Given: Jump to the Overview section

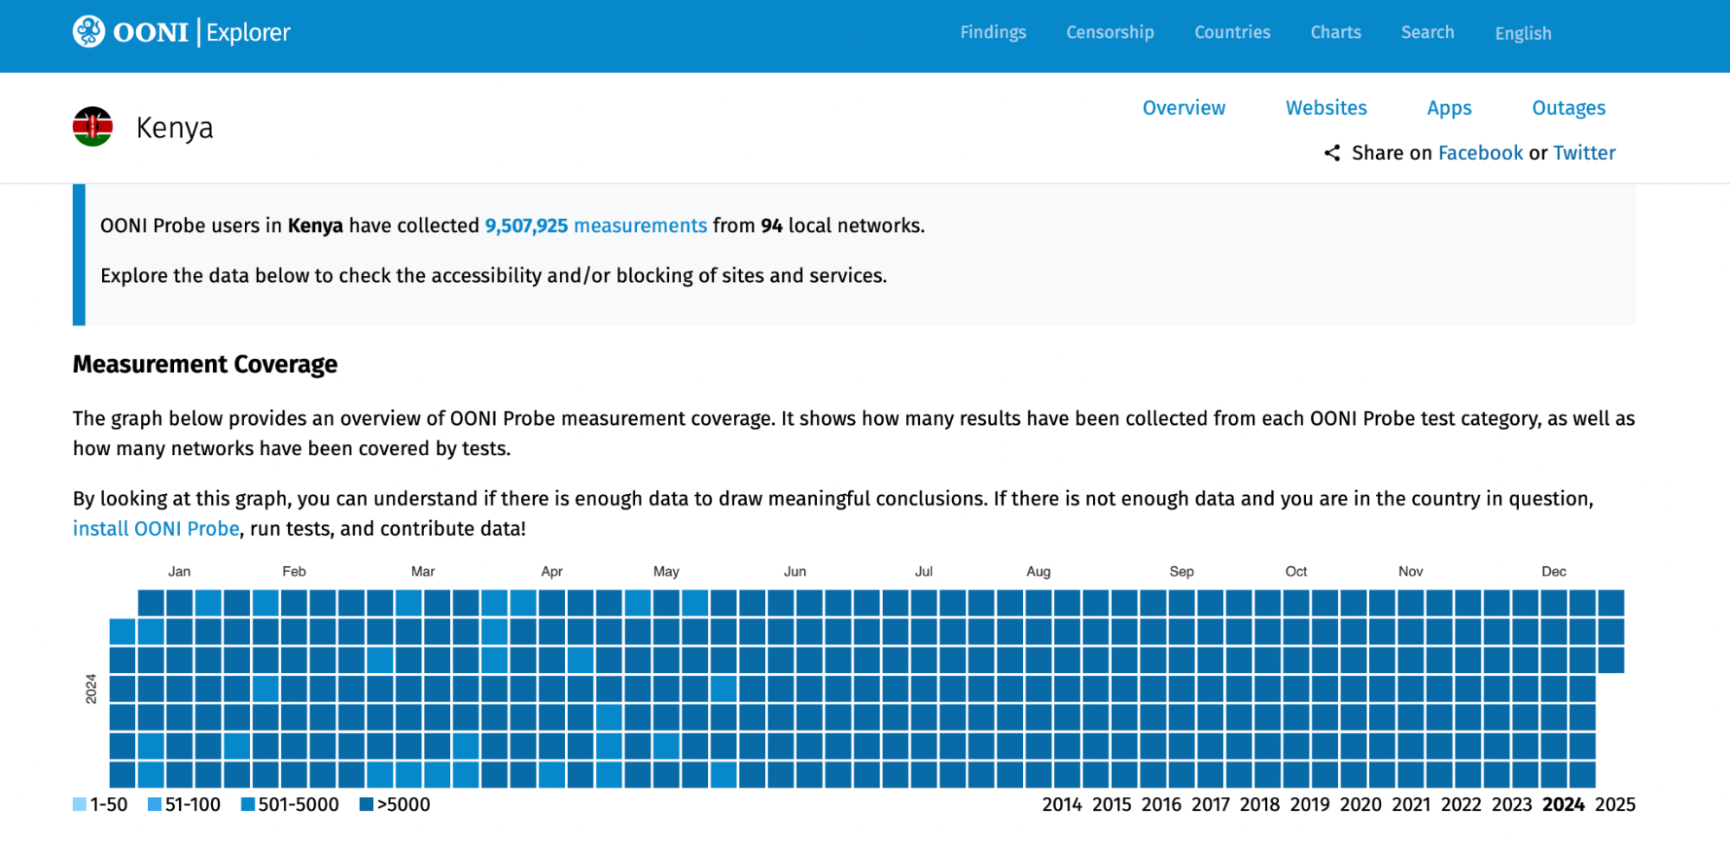Looking at the screenshot, I should 1183,108.
